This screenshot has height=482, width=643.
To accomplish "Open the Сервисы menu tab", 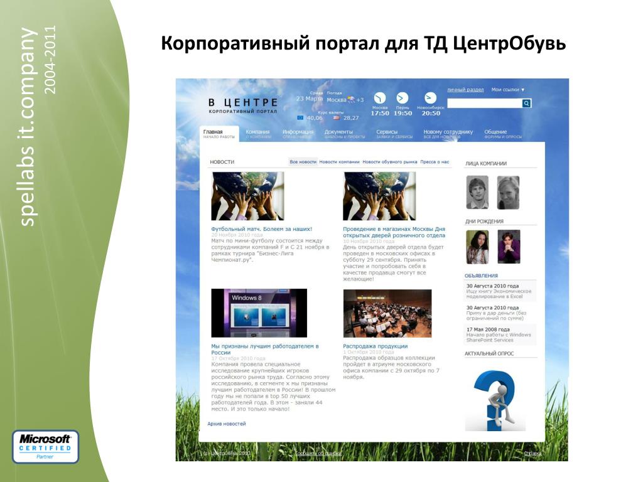I will [394, 134].
